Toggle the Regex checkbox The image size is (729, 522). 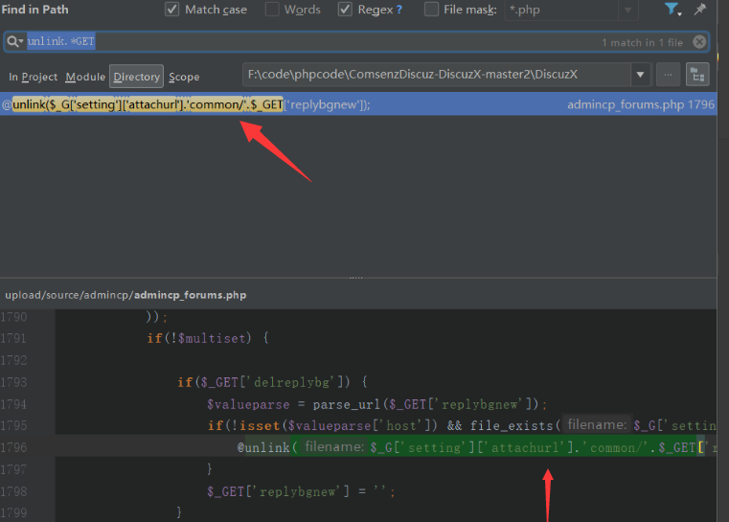(x=345, y=10)
